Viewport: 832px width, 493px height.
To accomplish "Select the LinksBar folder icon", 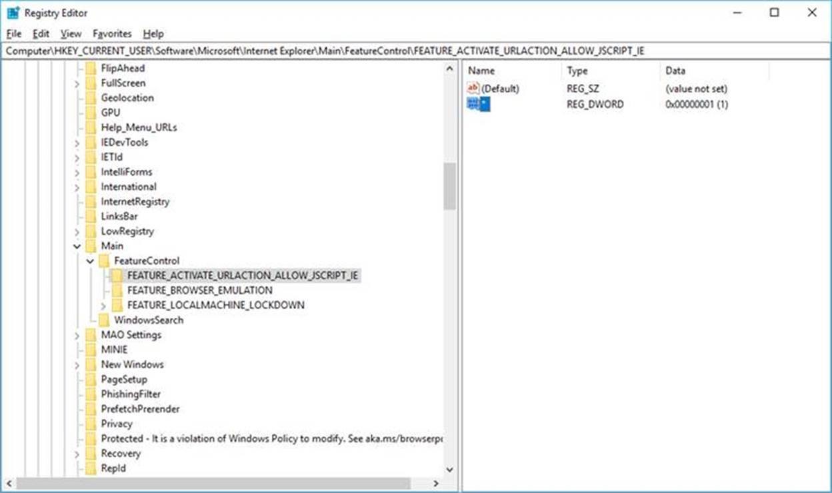I will [x=91, y=216].
